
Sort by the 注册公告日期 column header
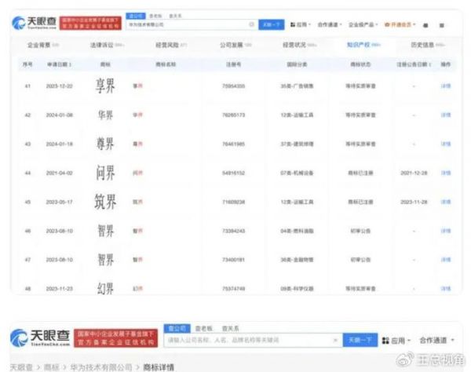[x=414, y=64]
